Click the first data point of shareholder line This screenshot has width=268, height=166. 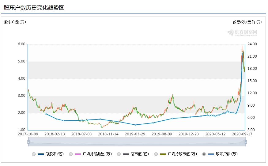point(46,114)
